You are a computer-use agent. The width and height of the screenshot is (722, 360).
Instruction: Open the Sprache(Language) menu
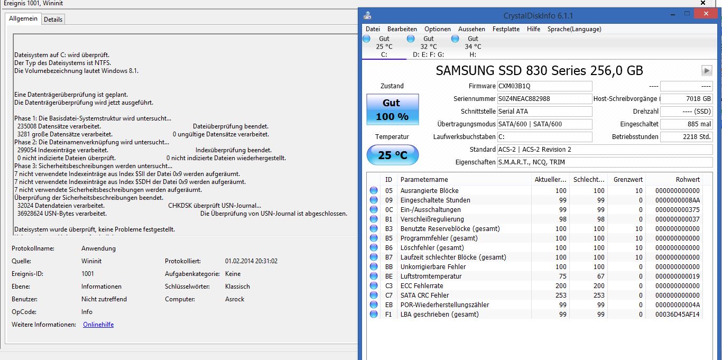tap(574, 29)
